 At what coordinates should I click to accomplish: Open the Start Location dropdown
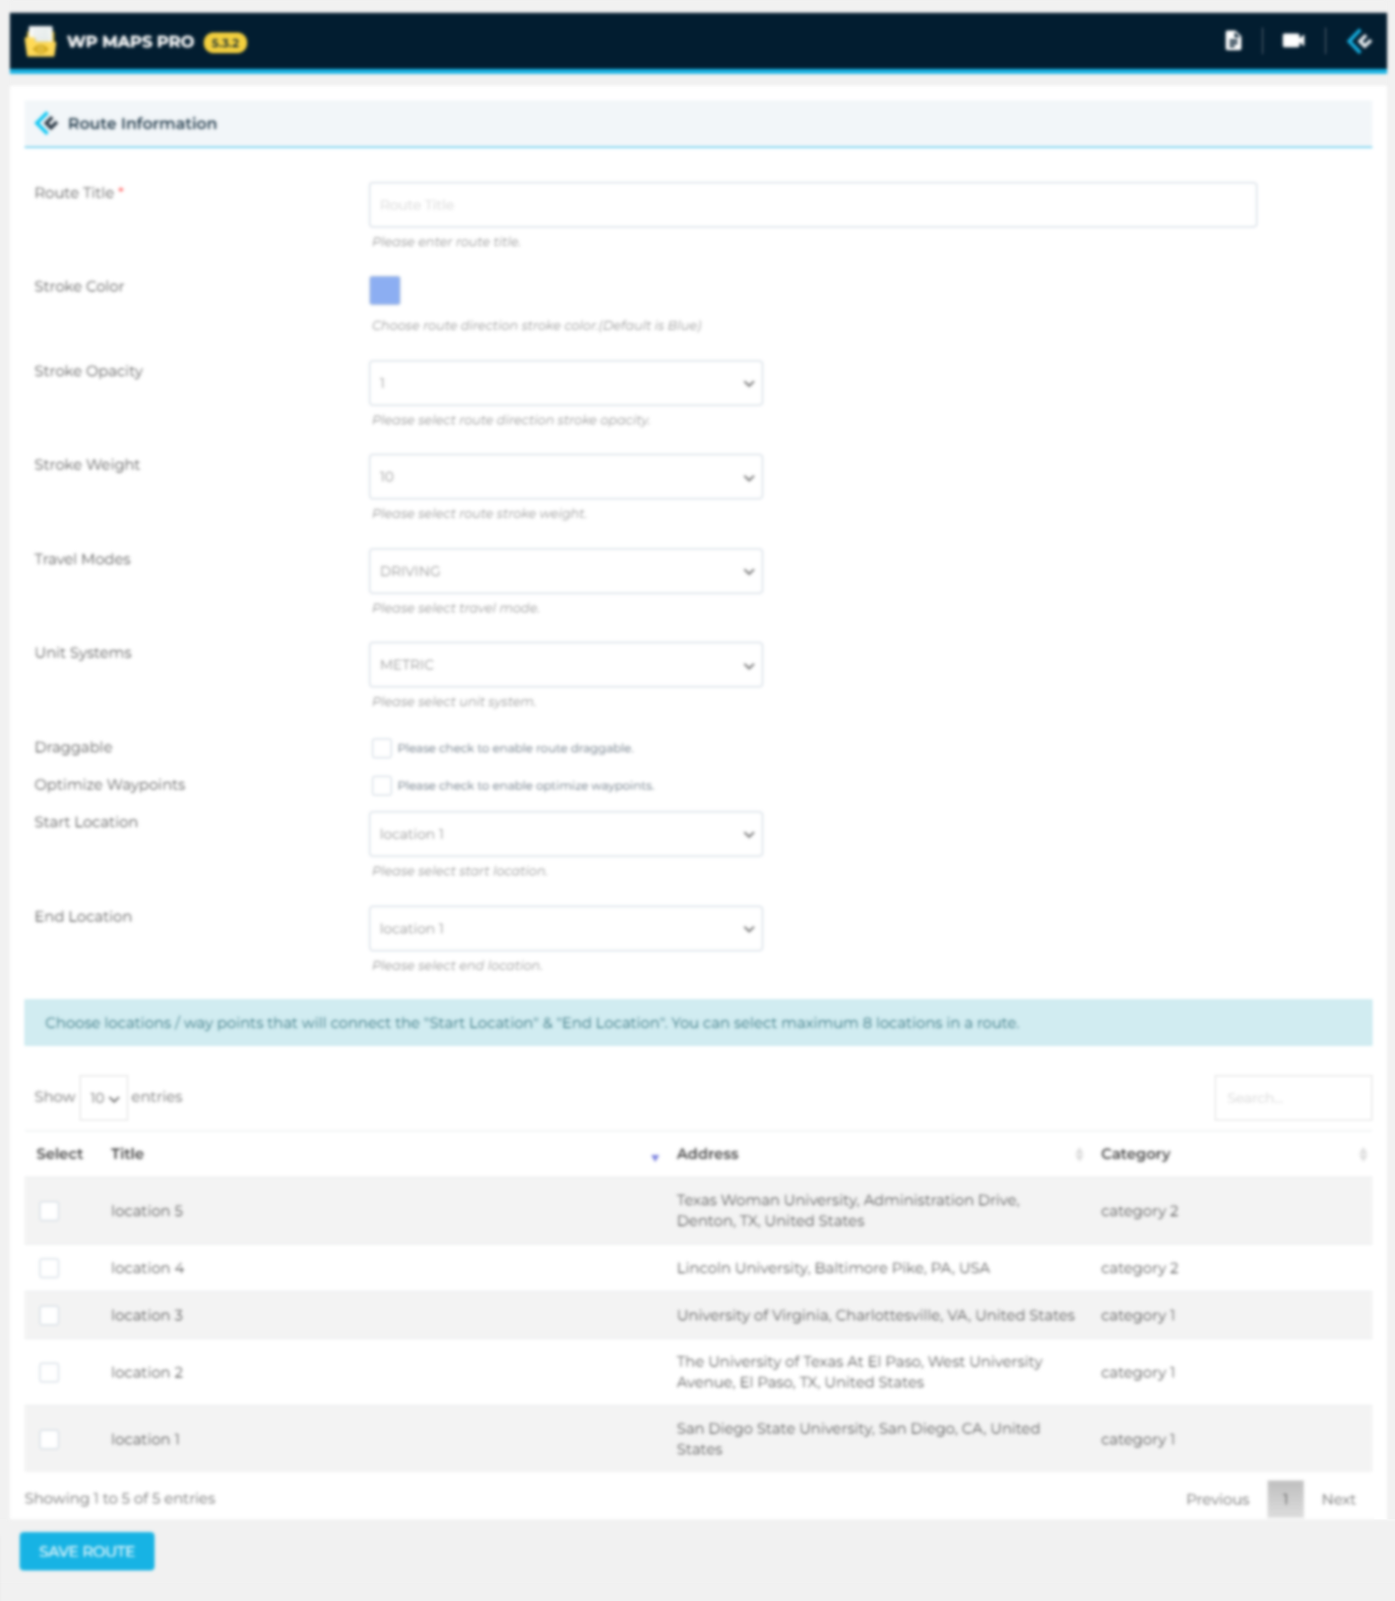[x=565, y=834]
